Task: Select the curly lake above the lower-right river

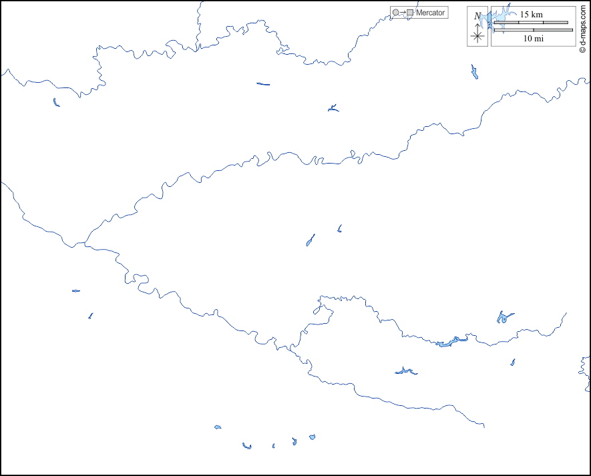Action: coord(504,318)
